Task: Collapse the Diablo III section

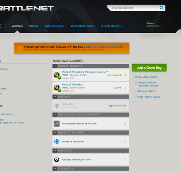Action: [55, 96]
